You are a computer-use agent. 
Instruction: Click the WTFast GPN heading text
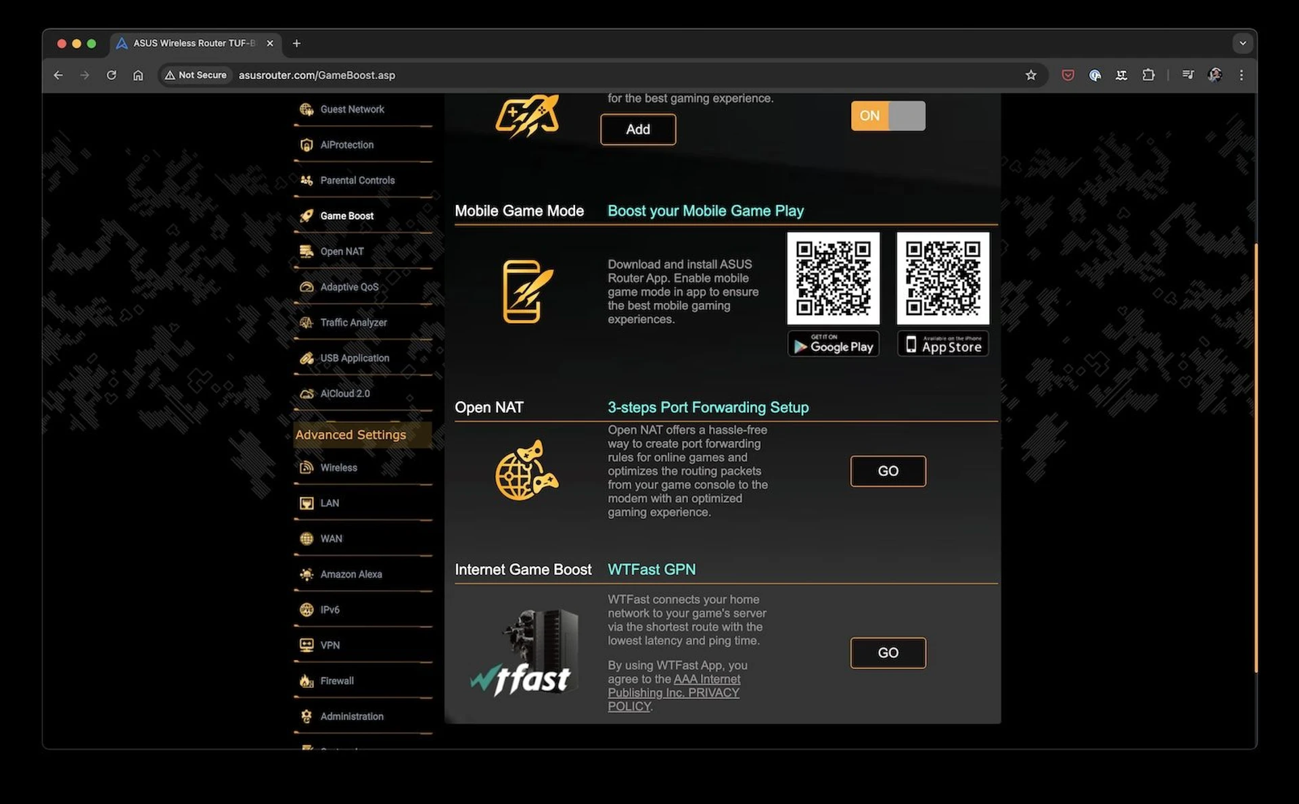[651, 569]
